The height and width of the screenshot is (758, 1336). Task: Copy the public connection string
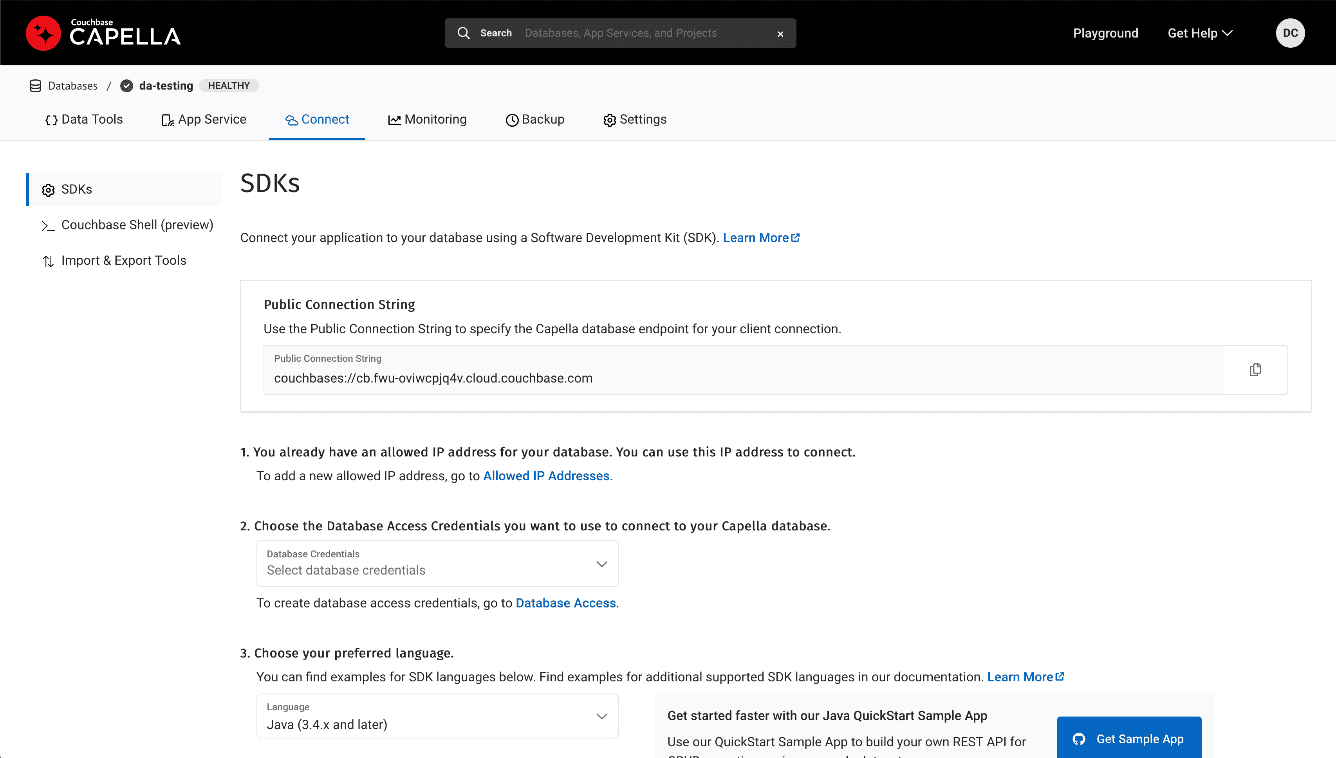[x=1255, y=370]
